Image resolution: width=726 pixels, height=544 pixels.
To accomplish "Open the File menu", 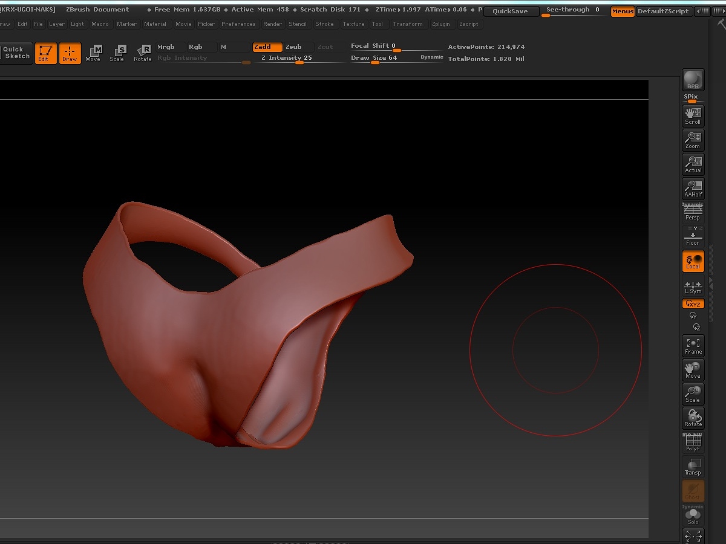I will 38,24.
